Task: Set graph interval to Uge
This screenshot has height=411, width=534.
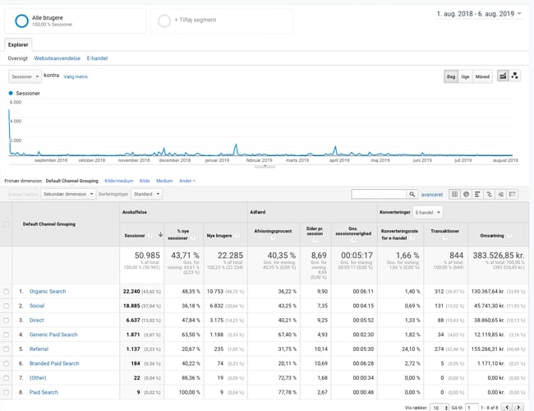Action: [465, 76]
